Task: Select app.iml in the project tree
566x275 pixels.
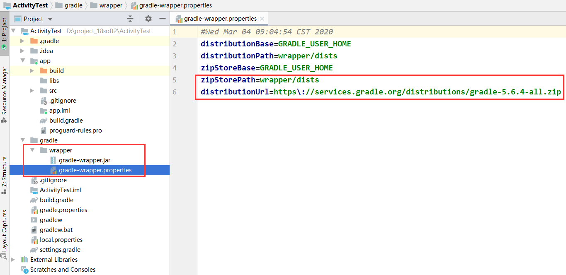Action: pos(90,111)
